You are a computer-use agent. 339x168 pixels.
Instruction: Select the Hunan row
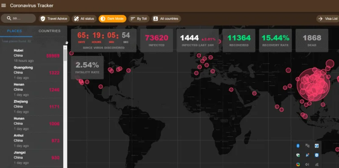[31, 124]
